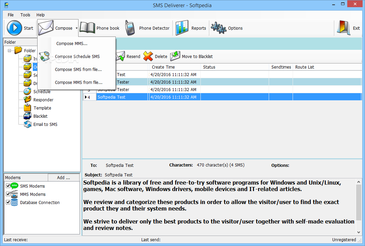Click the Folder panel header
This screenshot has width=365, height=246.
[x=20, y=42]
